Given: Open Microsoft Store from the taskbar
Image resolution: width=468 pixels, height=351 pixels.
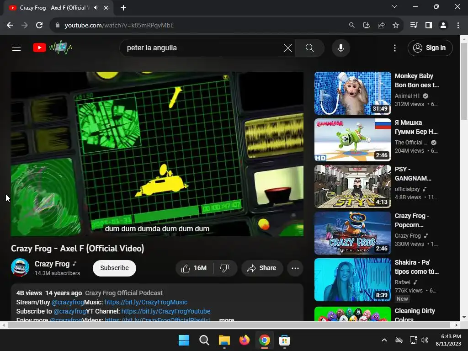Looking at the screenshot, I should (x=284, y=340).
